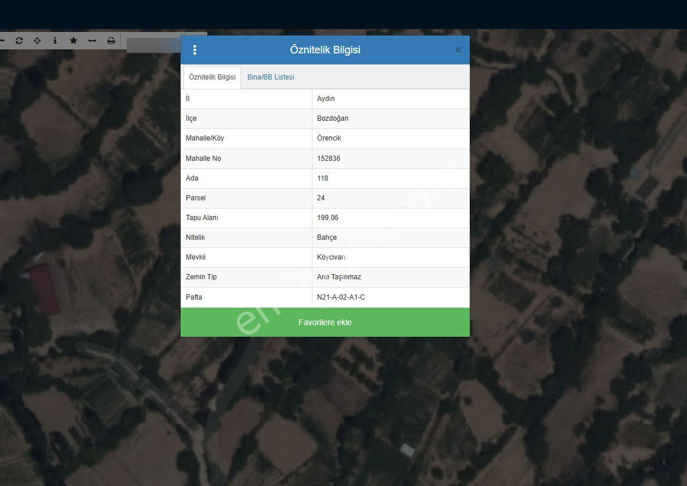Viewport: 687px width, 486px height.
Task: Select the Öznitelik Bilgisi tab
Action: 212,77
